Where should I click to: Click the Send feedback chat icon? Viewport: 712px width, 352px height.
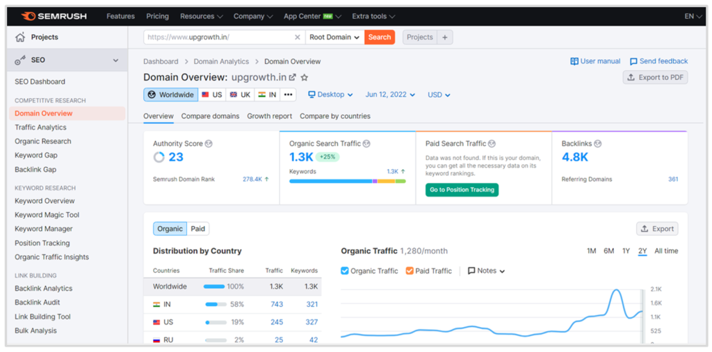pos(633,61)
